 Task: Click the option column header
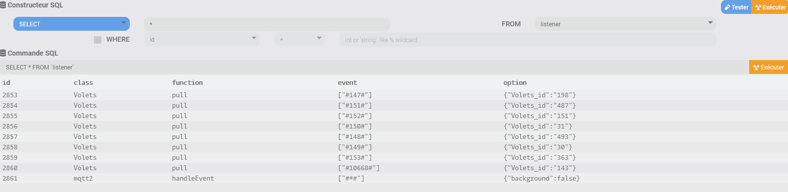(x=515, y=82)
